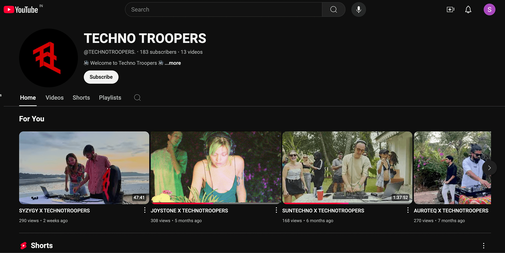Viewport: 505px width, 253px height.
Task: Open the Create video icon
Action: pyautogui.click(x=450, y=10)
